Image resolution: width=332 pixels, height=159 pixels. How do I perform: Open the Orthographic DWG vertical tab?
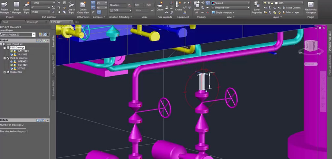pyautogui.click(x=53, y=64)
